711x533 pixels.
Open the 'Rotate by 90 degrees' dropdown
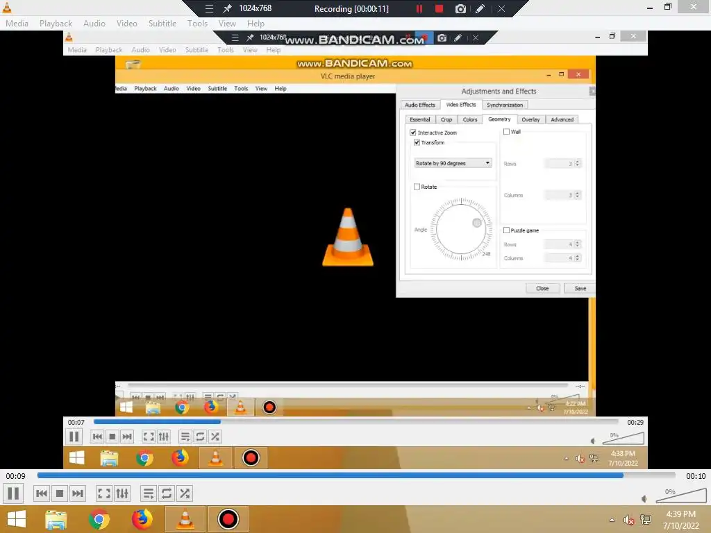click(x=453, y=162)
